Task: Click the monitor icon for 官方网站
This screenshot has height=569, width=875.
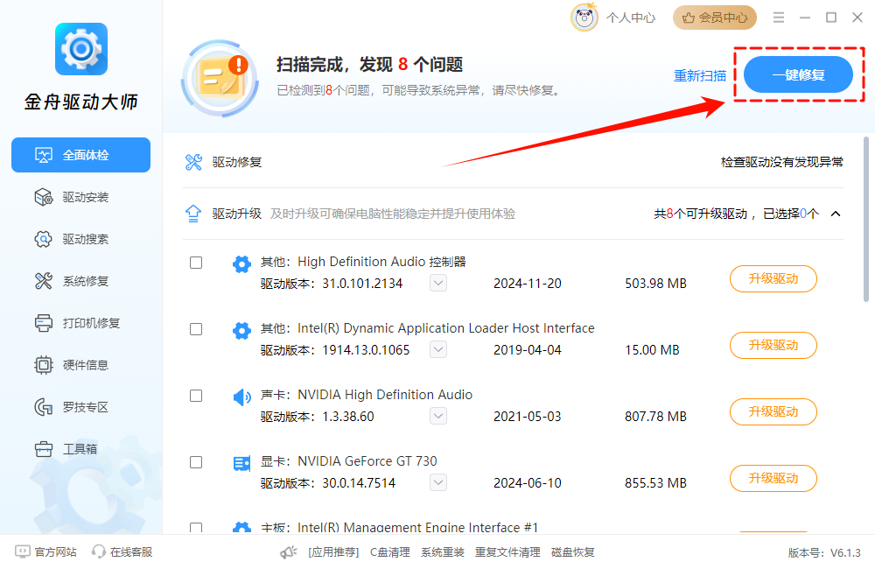Action: tap(22, 552)
